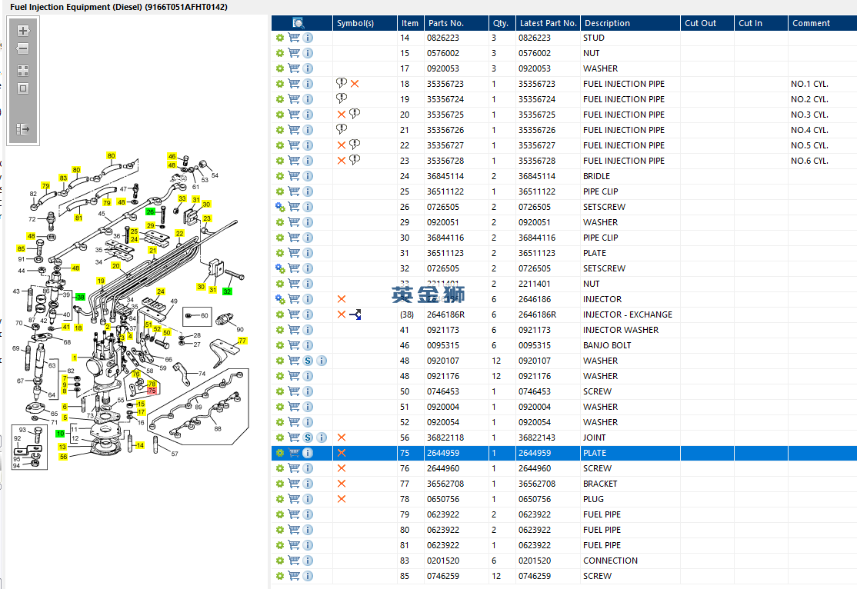Click the S icon on WASHER 0920107 row

[x=308, y=361]
